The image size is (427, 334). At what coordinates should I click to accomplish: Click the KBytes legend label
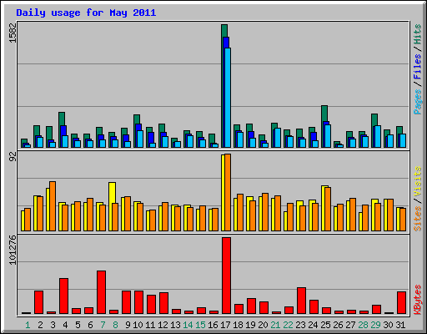418,300
